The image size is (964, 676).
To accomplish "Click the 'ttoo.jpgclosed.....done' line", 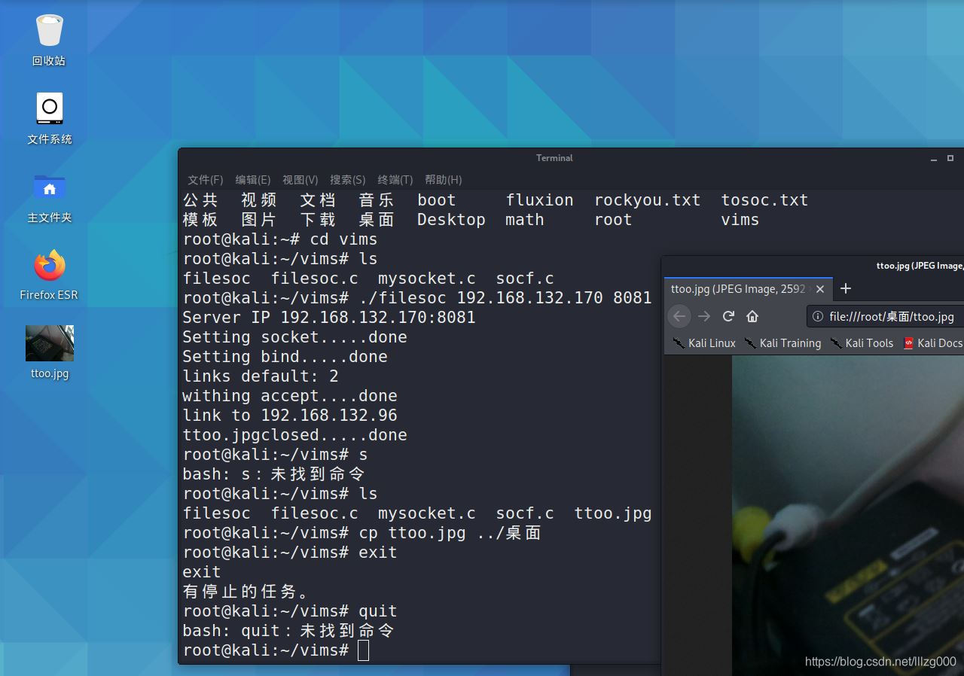I will pos(294,435).
